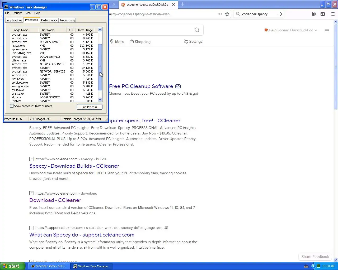Open DuckDuckGo Settings dropdown

coord(193,42)
